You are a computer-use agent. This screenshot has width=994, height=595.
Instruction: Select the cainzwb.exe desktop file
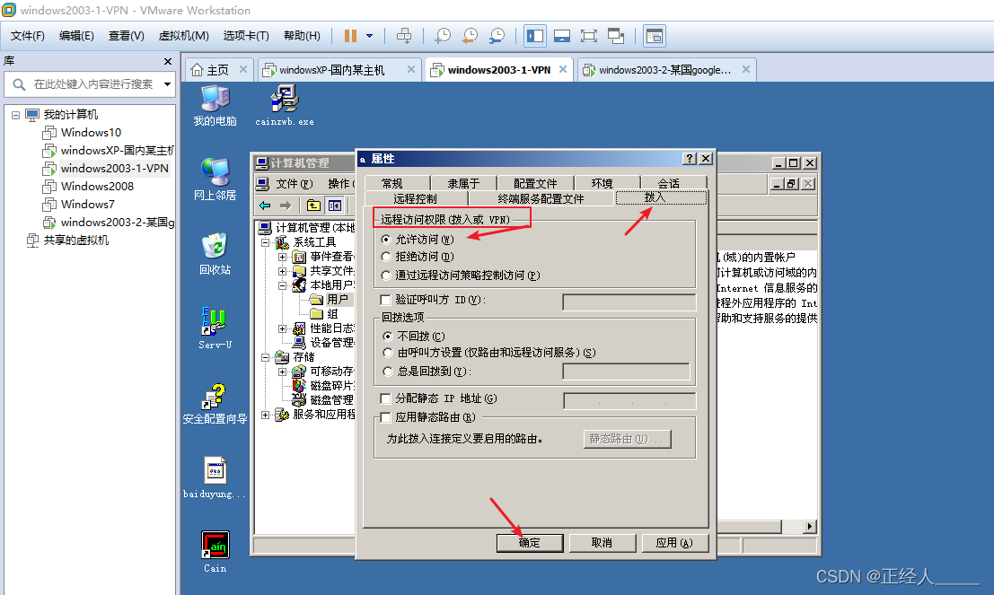tap(285, 99)
